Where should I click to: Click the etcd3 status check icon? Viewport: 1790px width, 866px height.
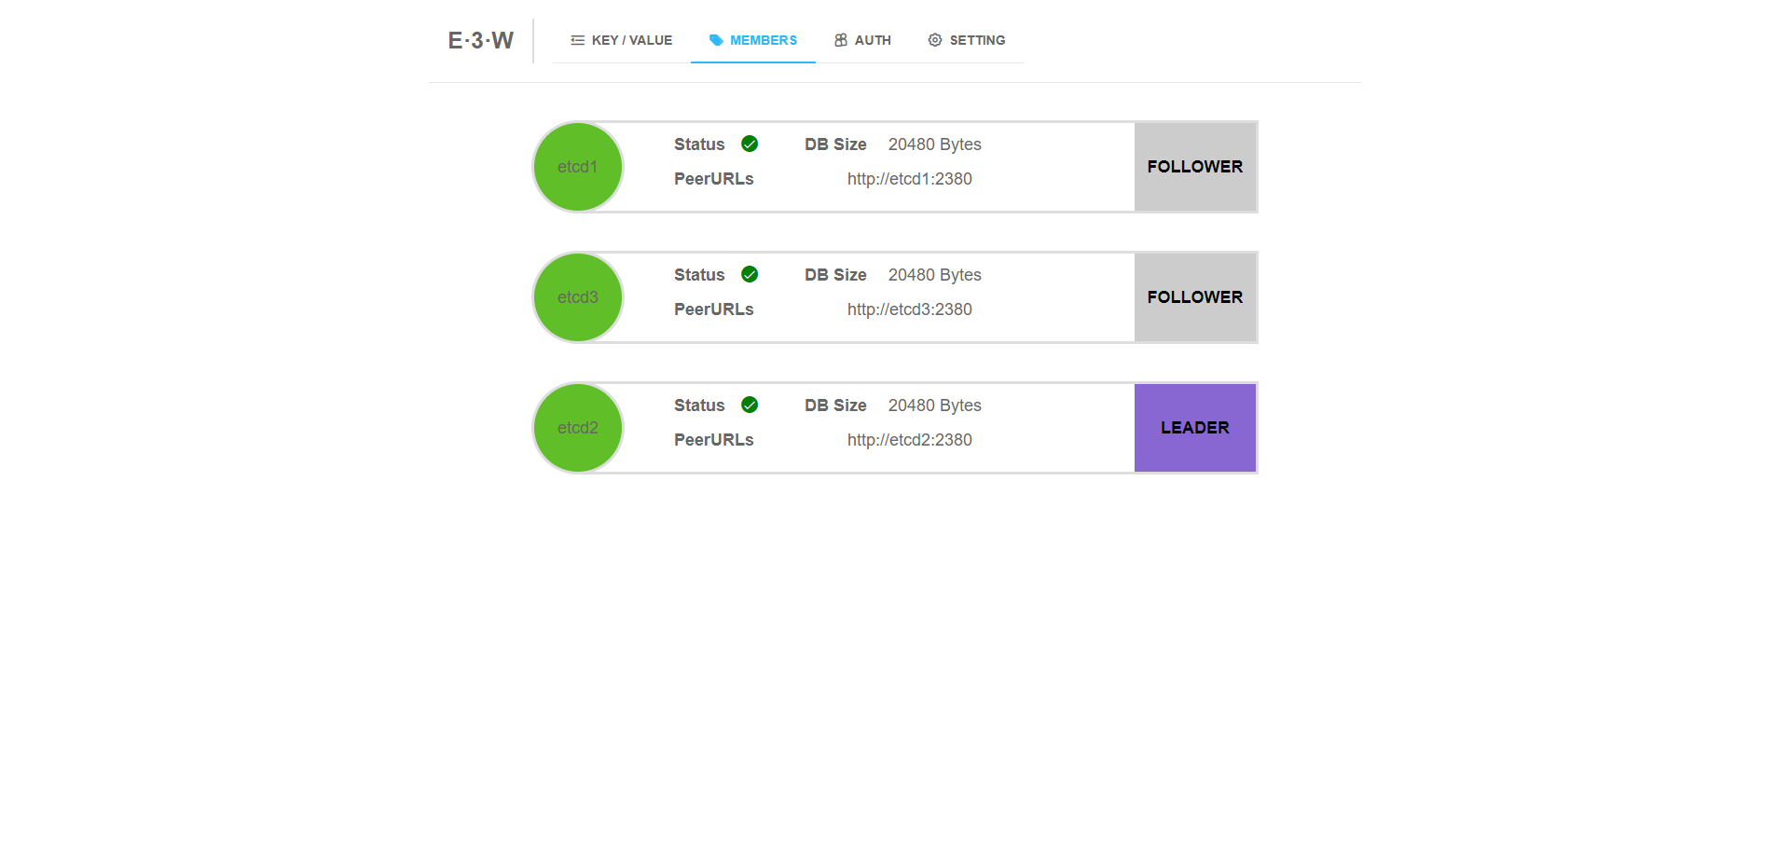[x=750, y=274]
